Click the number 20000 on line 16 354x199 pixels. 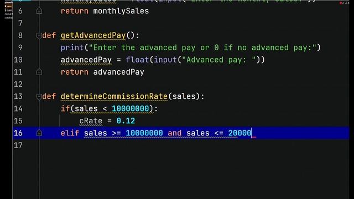point(240,133)
